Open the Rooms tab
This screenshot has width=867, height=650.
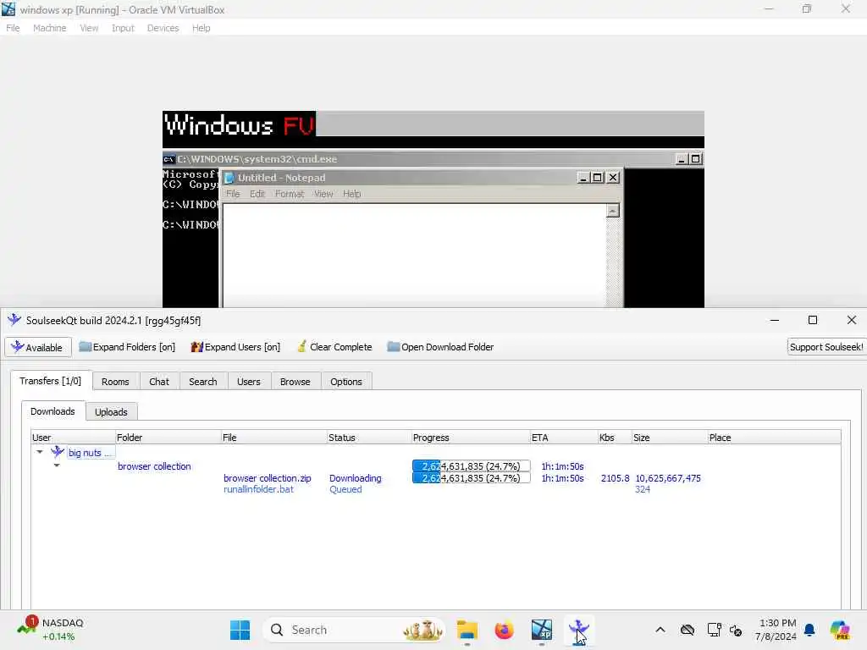pyautogui.click(x=115, y=382)
